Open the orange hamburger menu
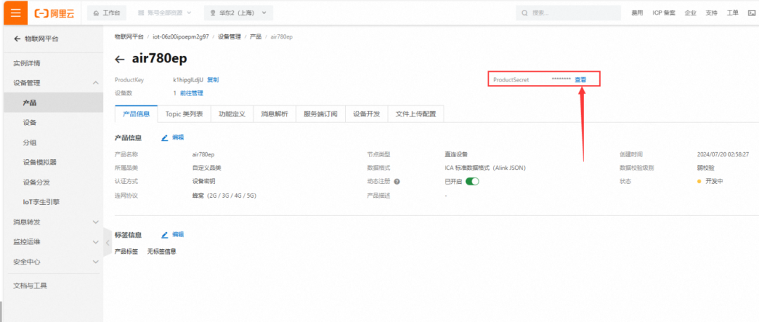Image resolution: width=759 pixels, height=322 pixels. point(15,13)
